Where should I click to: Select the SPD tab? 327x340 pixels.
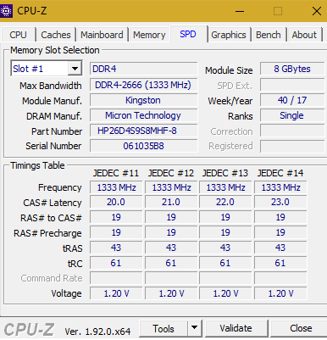coord(188,34)
